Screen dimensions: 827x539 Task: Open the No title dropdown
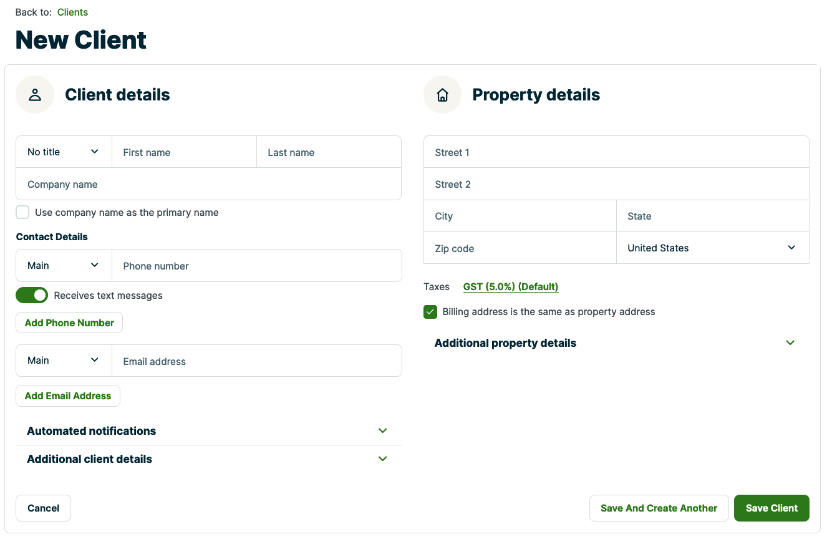point(63,152)
